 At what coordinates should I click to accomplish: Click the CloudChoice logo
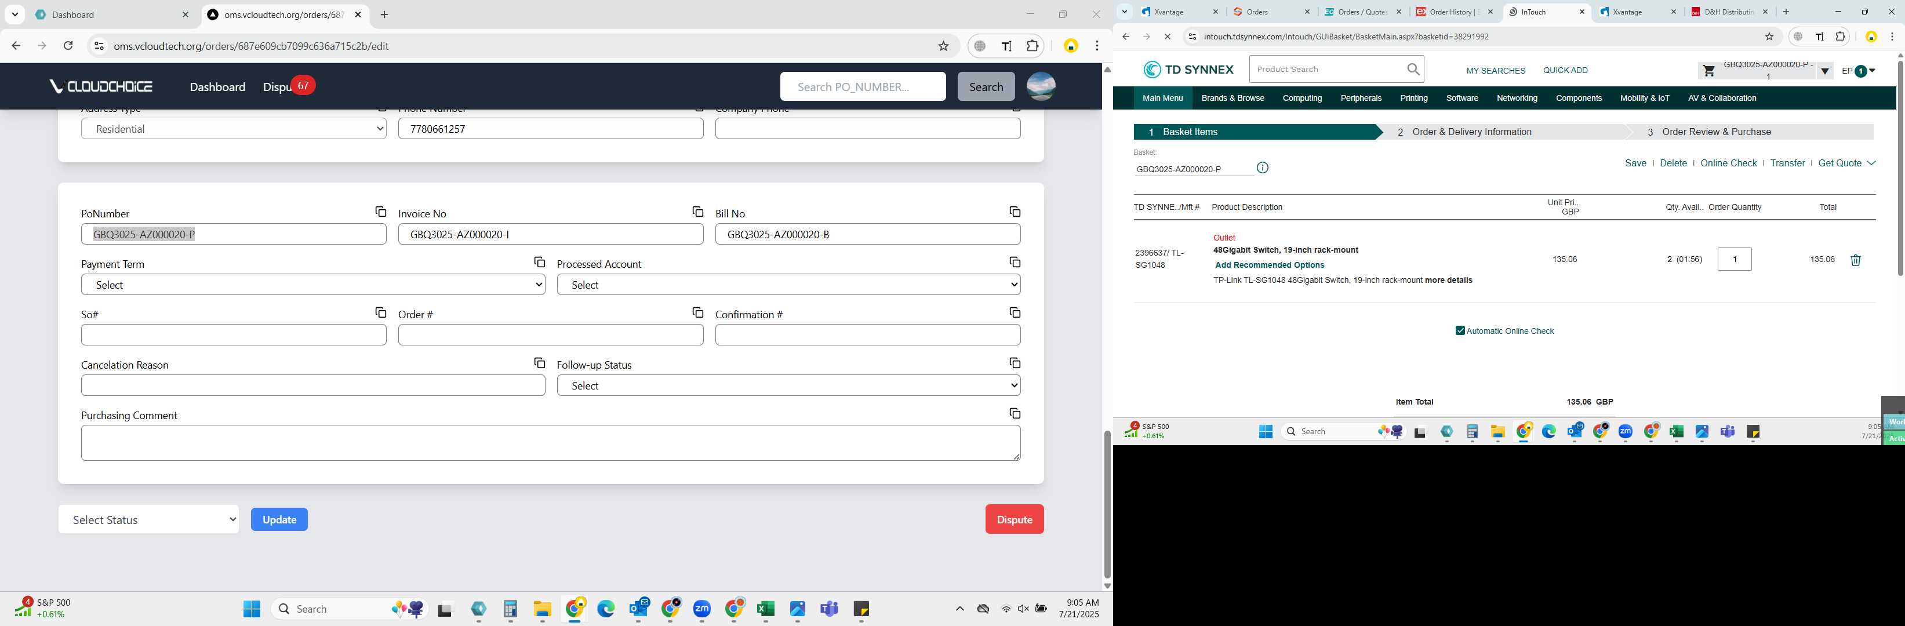[101, 86]
